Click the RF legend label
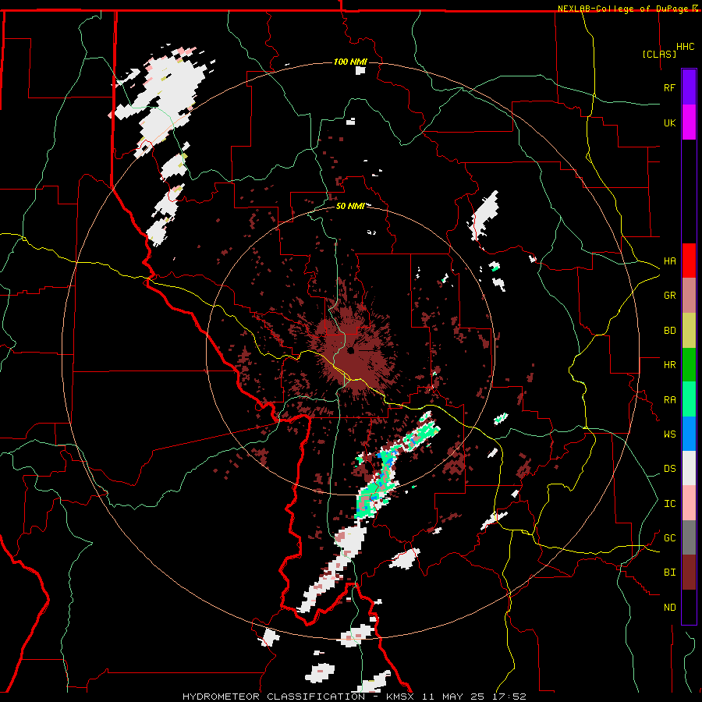 click(669, 87)
